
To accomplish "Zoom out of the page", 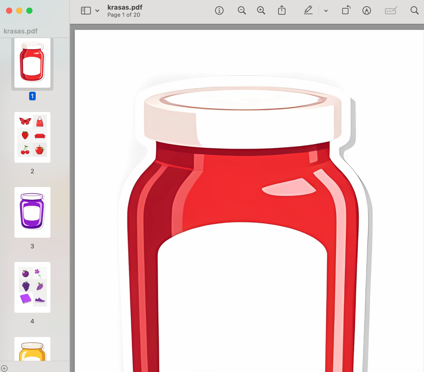I will [242, 11].
